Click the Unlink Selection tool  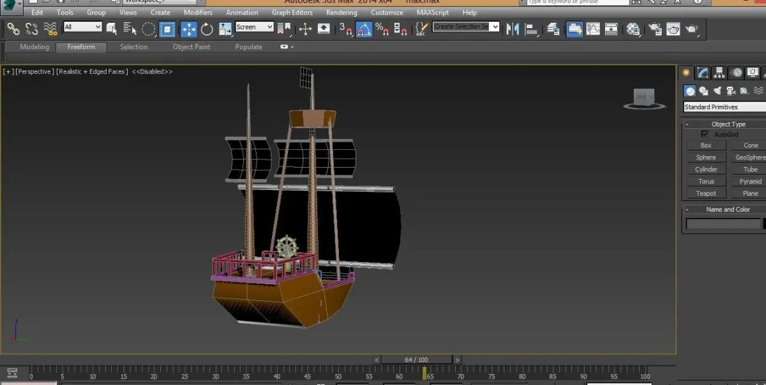32,29
